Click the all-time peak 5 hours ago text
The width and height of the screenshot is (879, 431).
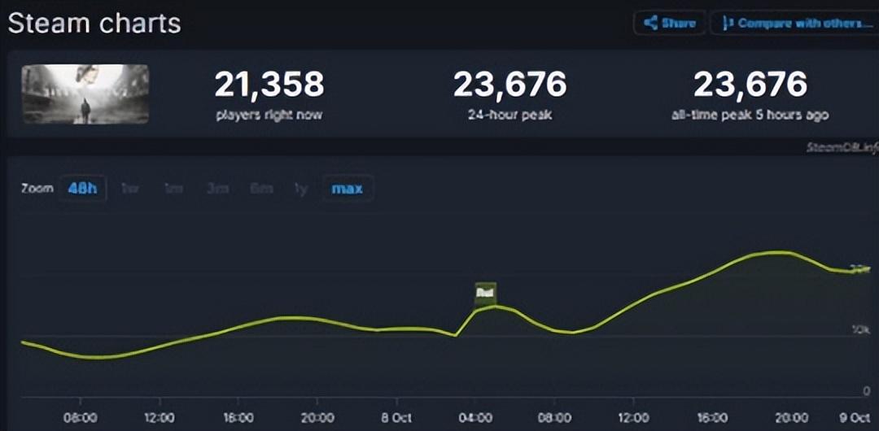750,115
